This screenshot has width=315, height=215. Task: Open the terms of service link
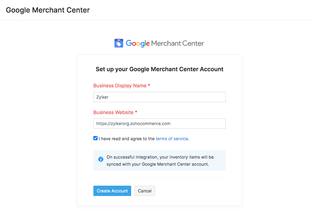(x=172, y=139)
